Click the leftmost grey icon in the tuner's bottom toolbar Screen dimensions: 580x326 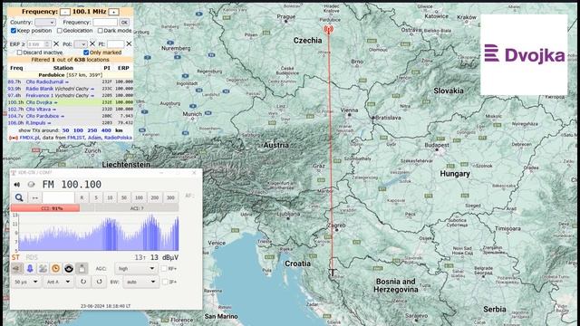[x=17, y=269]
